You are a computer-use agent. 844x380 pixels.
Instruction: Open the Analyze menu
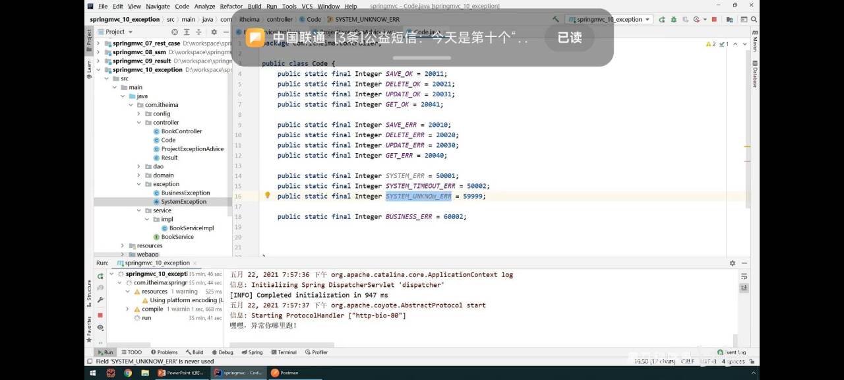[x=204, y=6]
